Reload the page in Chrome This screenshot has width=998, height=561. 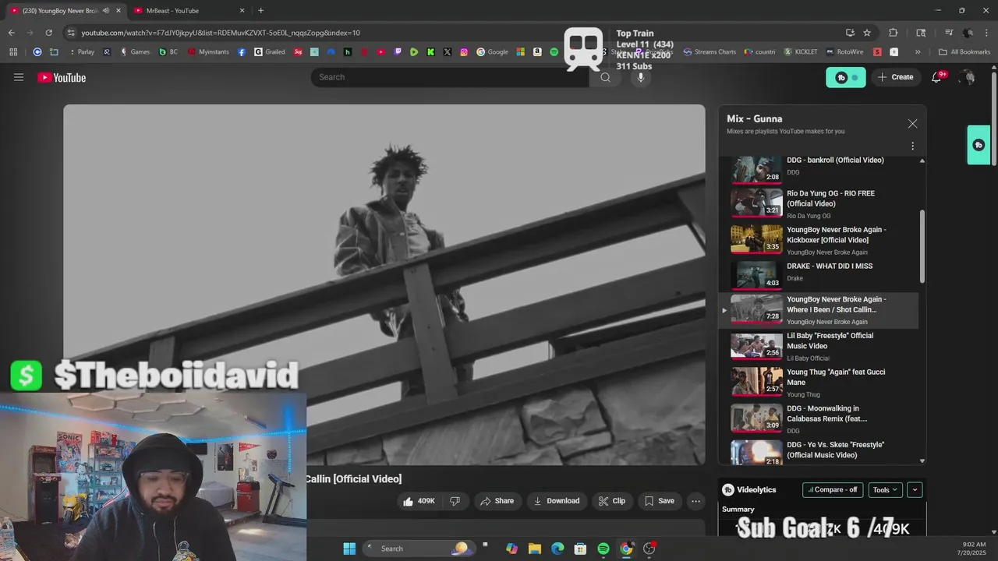tap(48, 33)
